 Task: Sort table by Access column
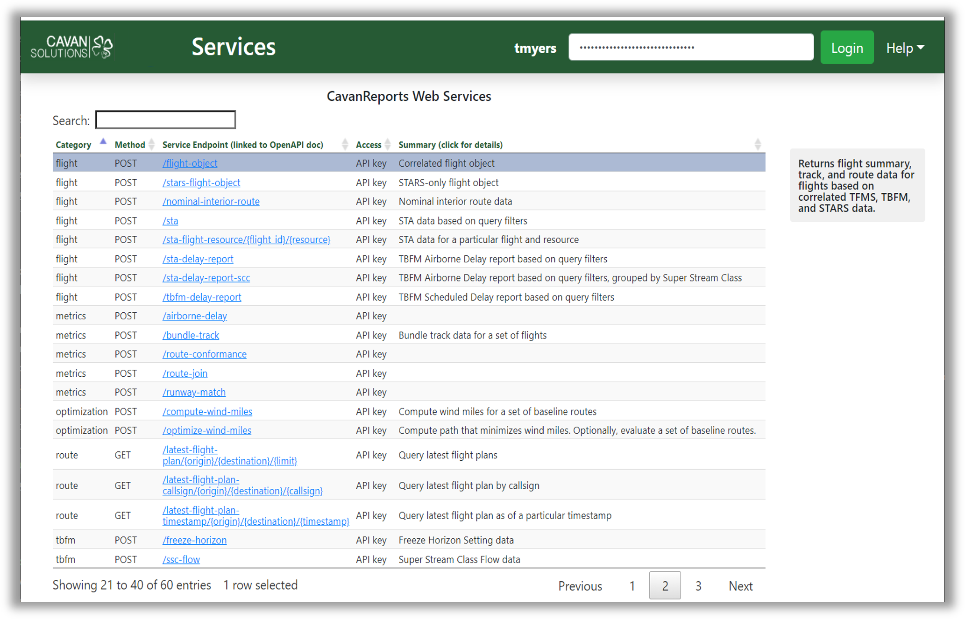[x=387, y=145]
